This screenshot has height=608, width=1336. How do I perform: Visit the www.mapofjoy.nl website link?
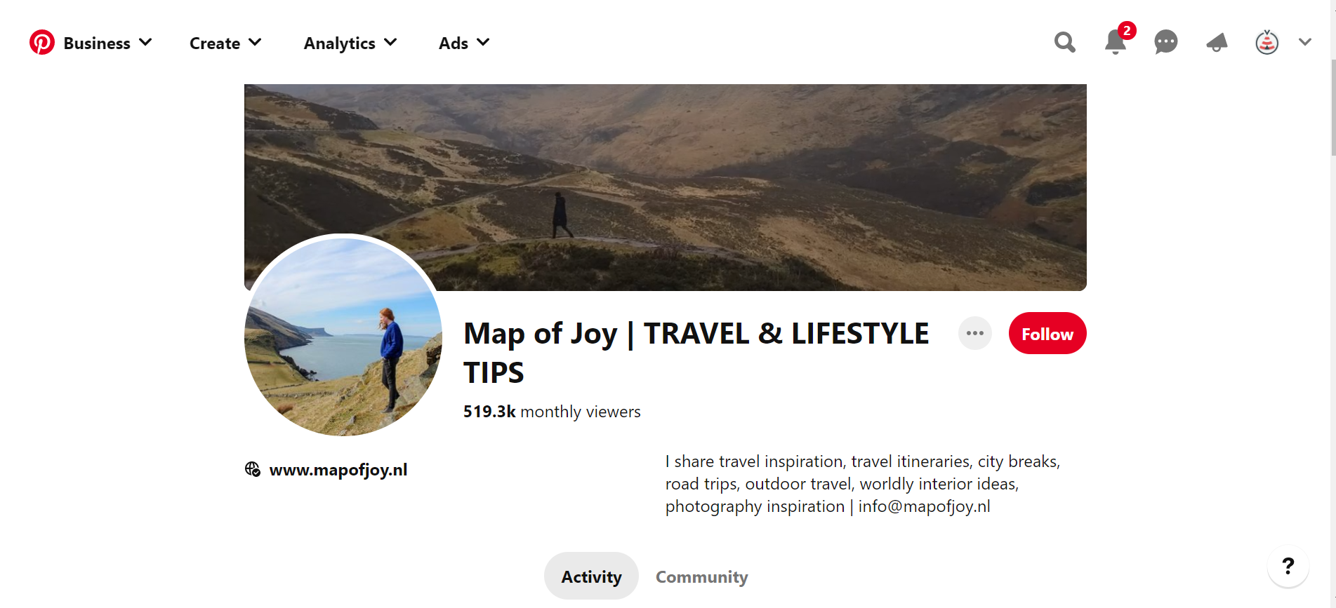point(338,470)
